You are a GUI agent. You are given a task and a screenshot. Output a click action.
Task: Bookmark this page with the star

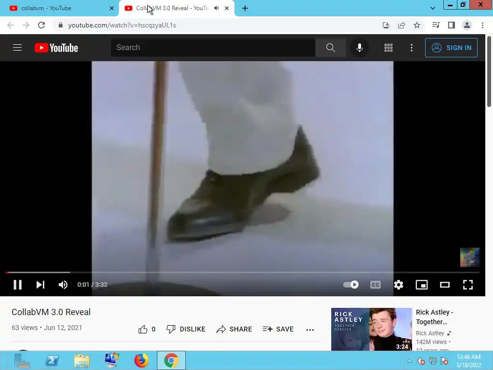coord(417,25)
